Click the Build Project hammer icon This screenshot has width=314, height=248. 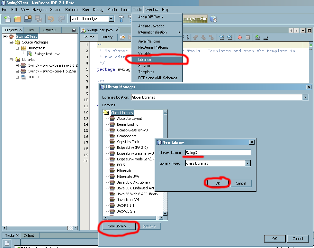(121, 19)
